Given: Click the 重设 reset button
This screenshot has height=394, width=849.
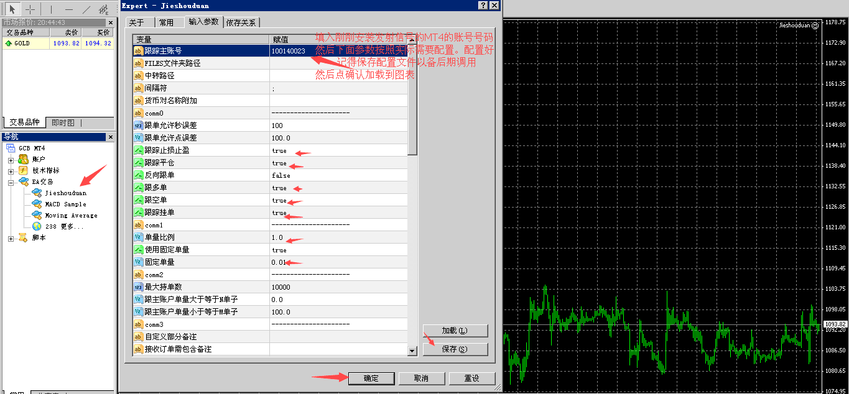Looking at the screenshot, I should pyautogui.click(x=472, y=378).
